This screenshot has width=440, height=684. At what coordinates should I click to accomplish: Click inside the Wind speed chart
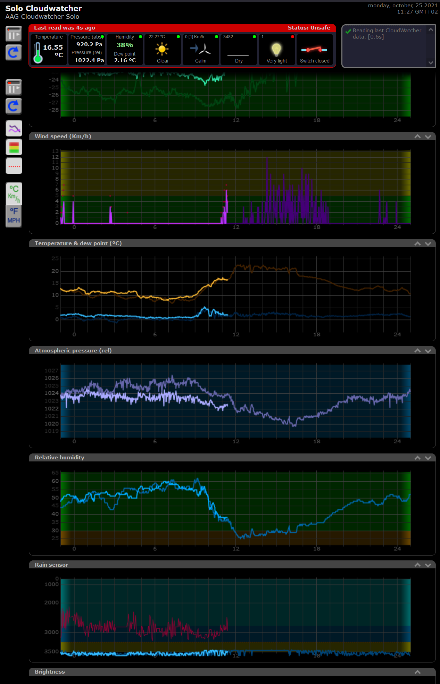[235, 187]
